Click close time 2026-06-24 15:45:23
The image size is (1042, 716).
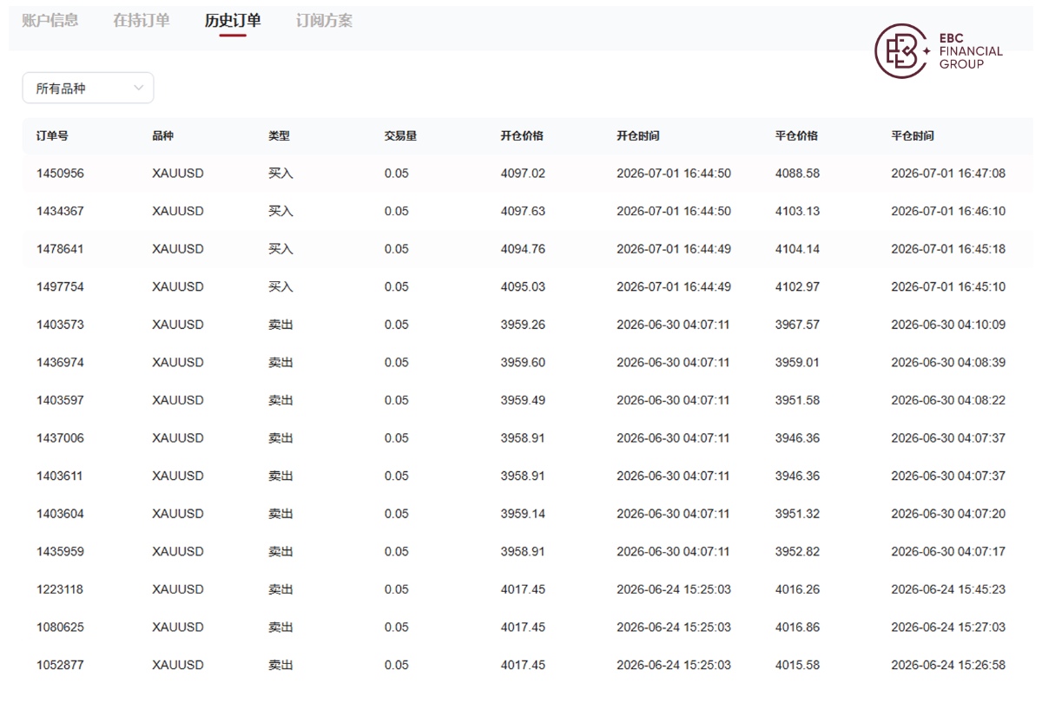pyautogui.click(x=948, y=589)
